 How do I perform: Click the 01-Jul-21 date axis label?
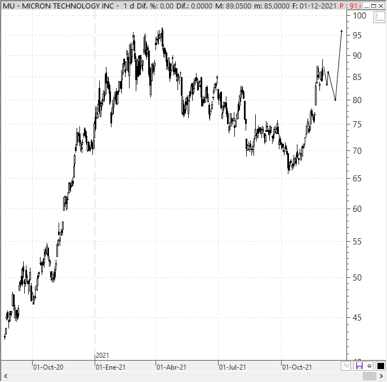pyautogui.click(x=233, y=367)
